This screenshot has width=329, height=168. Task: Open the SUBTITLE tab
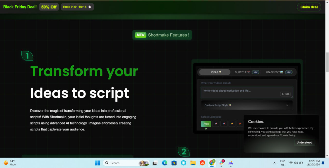click(x=242, y=72)
